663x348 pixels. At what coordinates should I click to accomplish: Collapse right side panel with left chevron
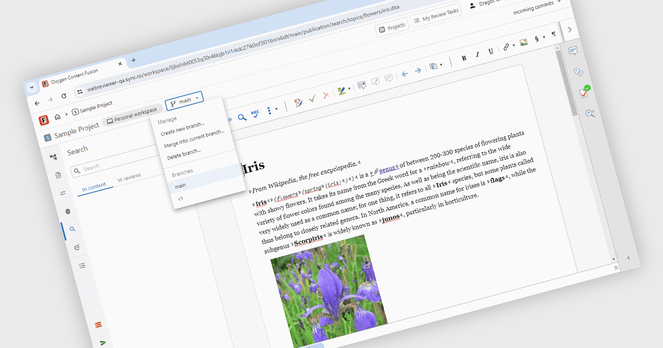click(x=628, y=257)
